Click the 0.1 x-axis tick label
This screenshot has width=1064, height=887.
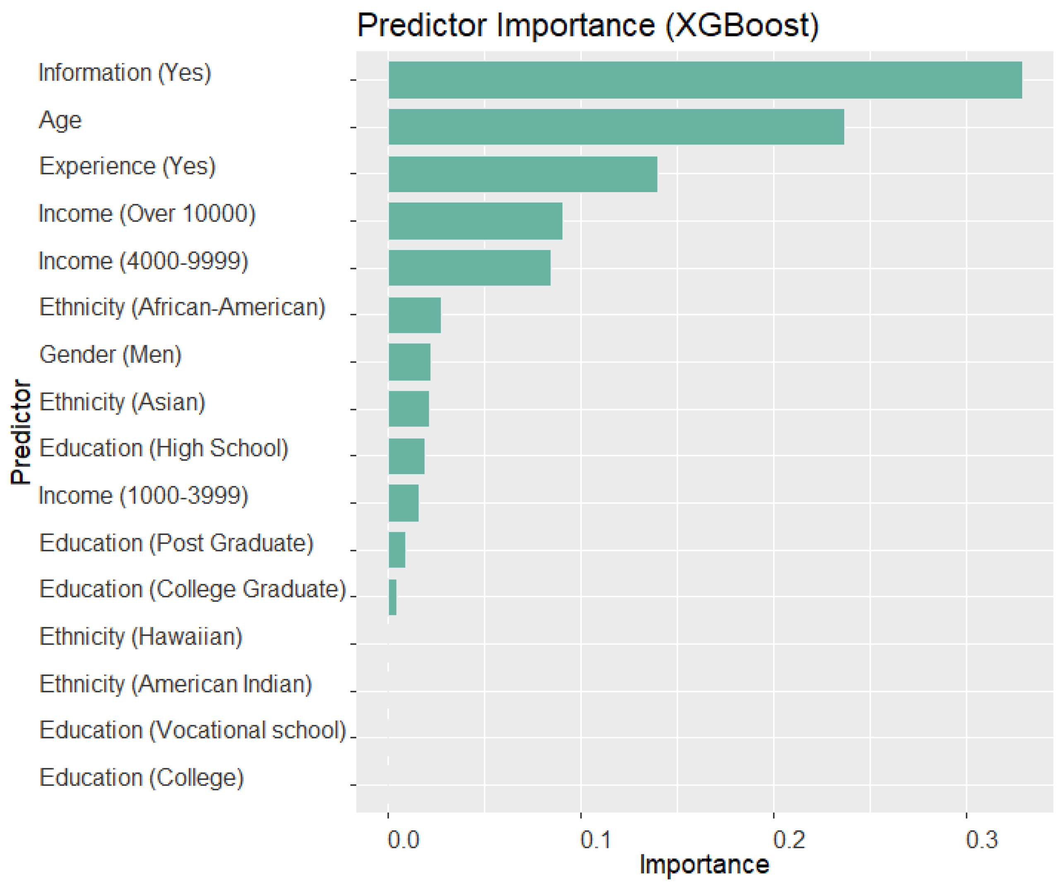tap(596, 840)
